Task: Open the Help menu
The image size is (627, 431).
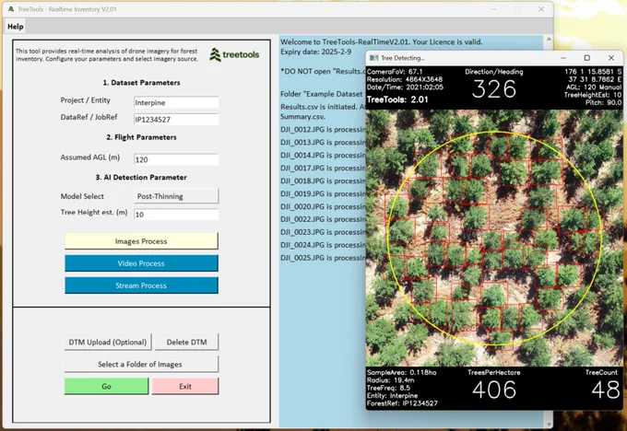Action: pyautogui.click(x=15, y=27)
